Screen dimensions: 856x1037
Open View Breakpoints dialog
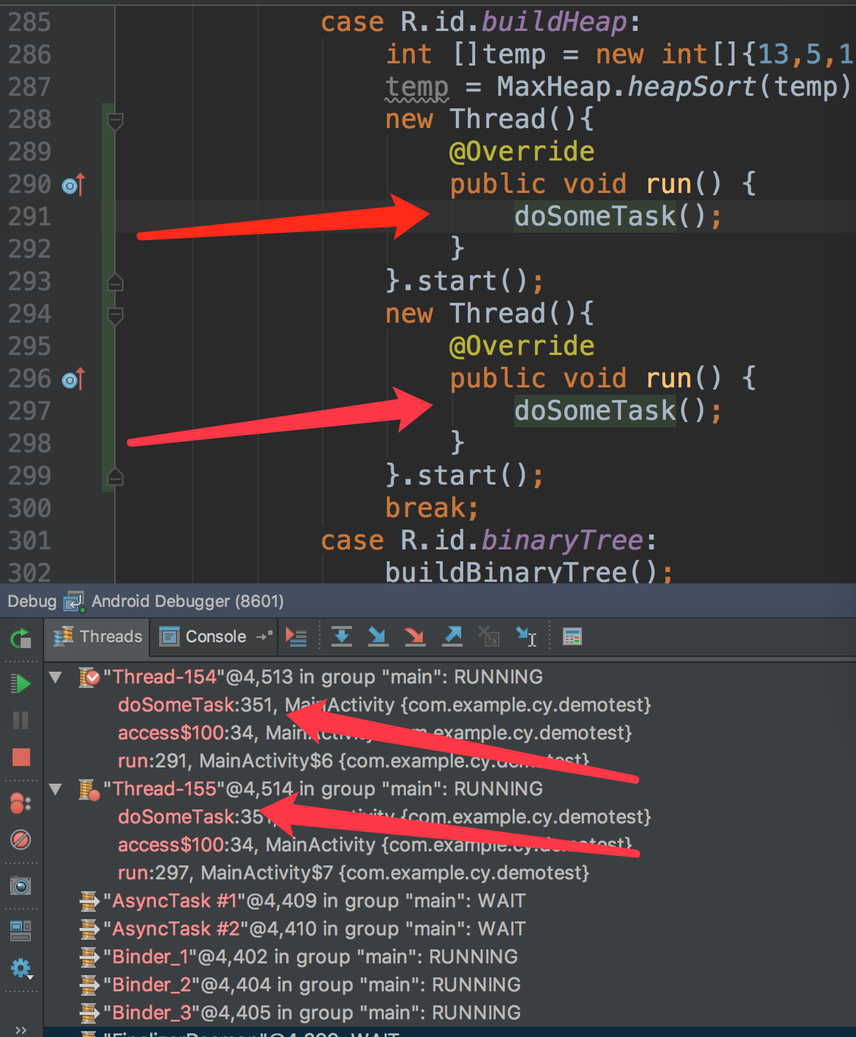[21, 803]
